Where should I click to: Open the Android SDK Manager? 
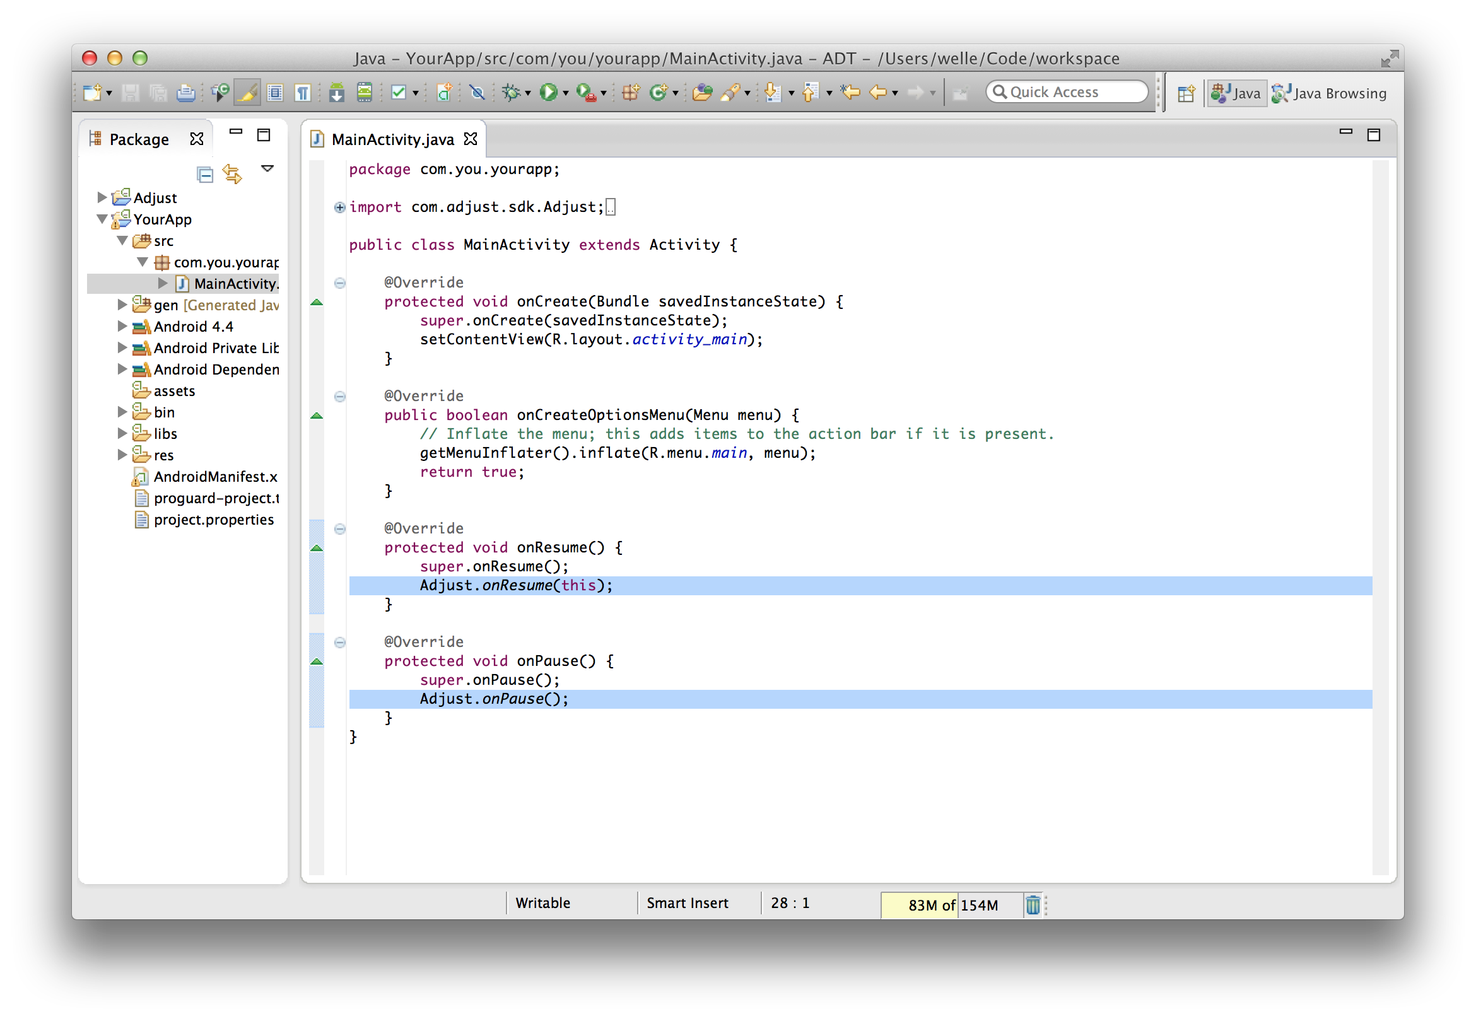point(337,93)
